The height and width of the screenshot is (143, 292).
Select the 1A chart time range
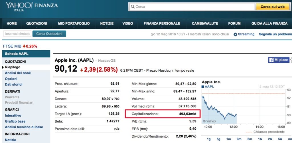[260, 139]
